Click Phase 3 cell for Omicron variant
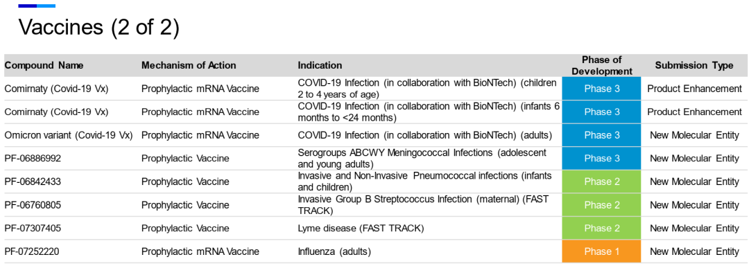 click(x=602, y=135)
